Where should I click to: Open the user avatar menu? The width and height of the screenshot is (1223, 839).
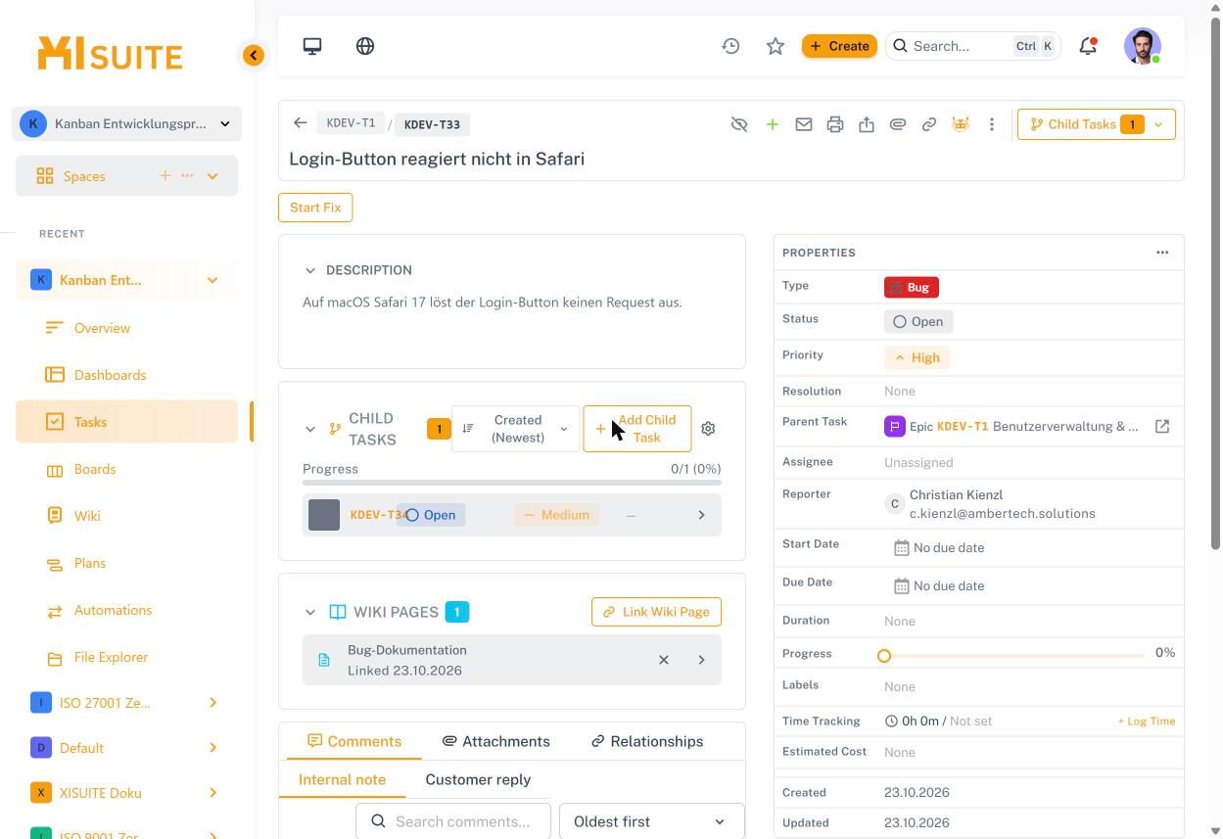click(1143, 46)
